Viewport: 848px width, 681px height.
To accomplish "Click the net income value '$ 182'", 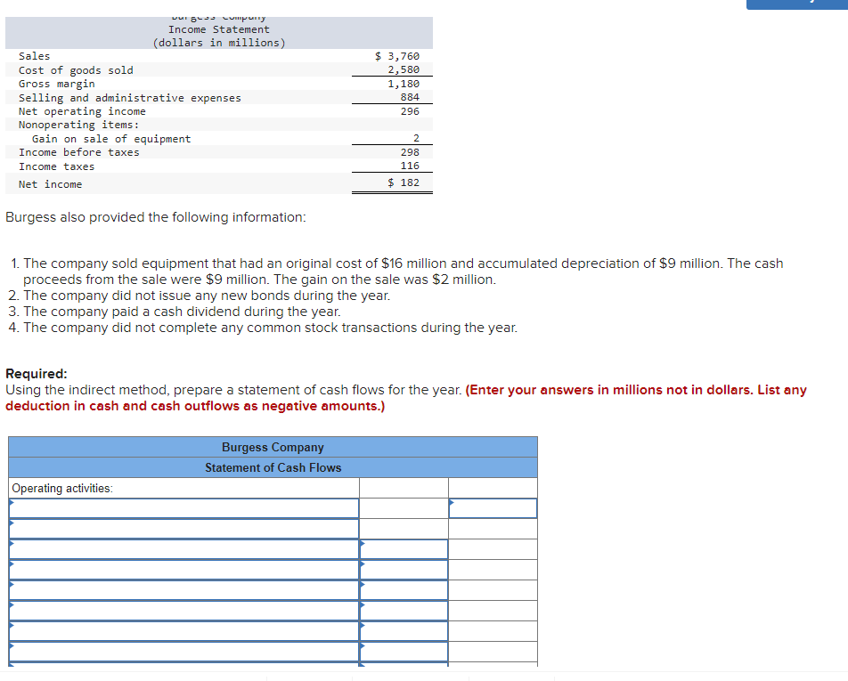I will (404, 182).
